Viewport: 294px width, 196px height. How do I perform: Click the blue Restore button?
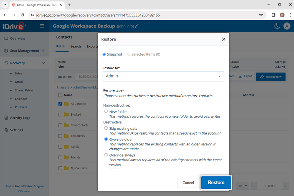(216, 183)
